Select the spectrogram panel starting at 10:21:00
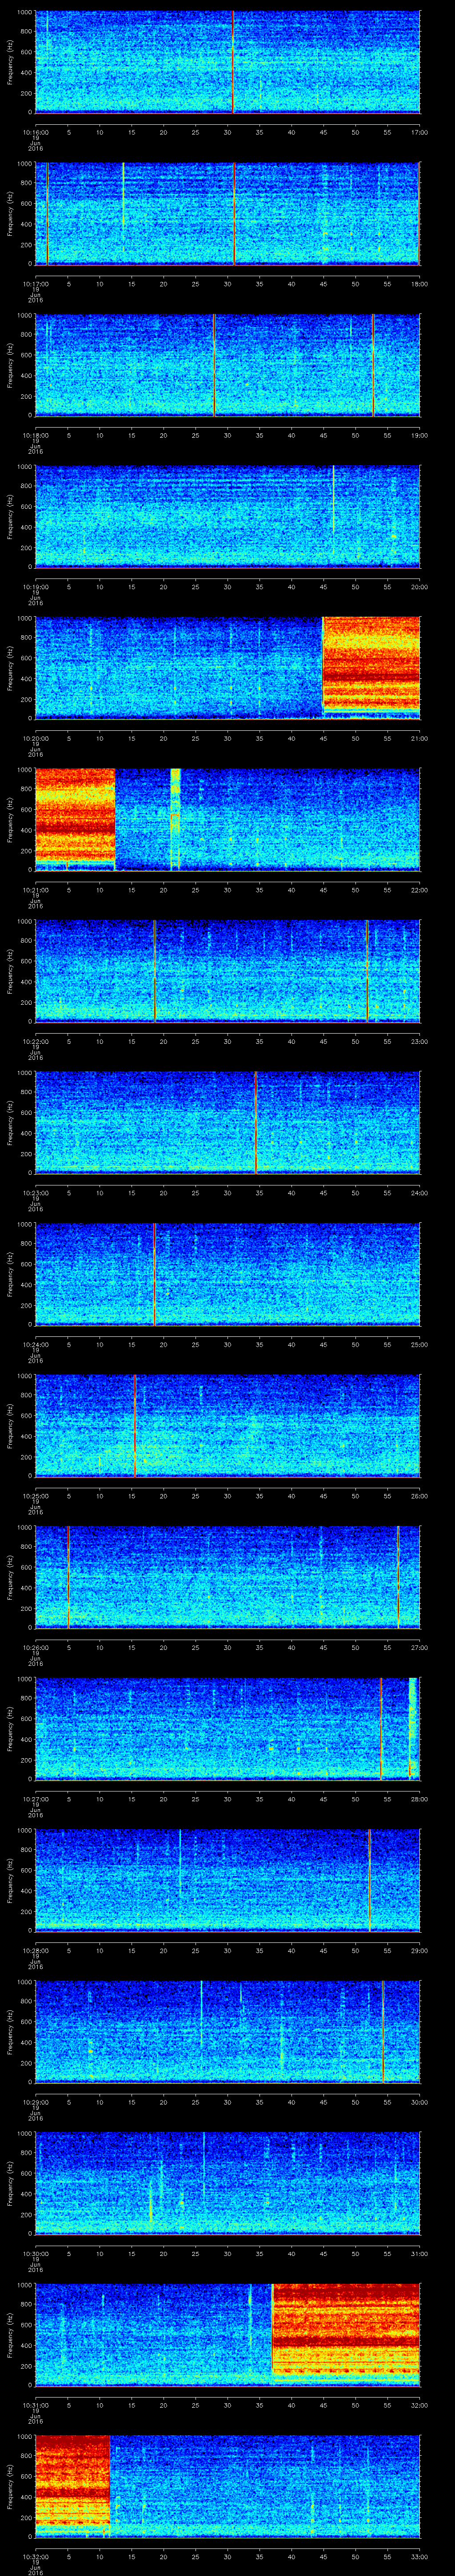455x2576 pixels. (228, 819)
